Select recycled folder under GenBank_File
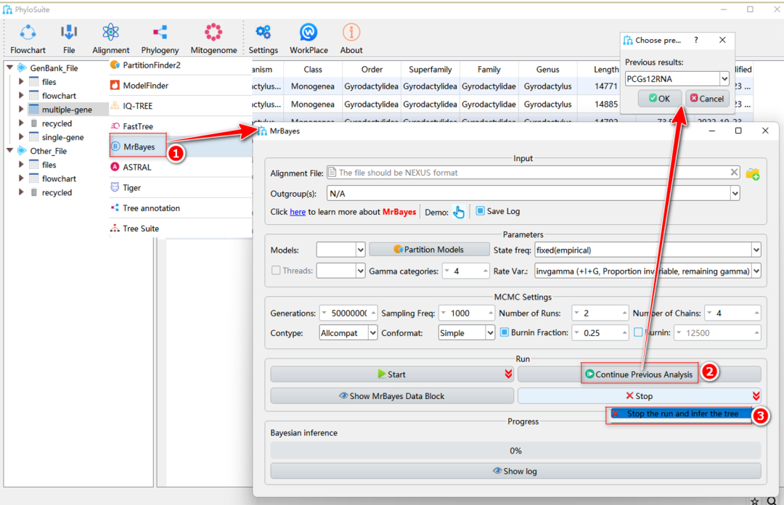This screenshot has height=505, width=784. click(57, 123)
